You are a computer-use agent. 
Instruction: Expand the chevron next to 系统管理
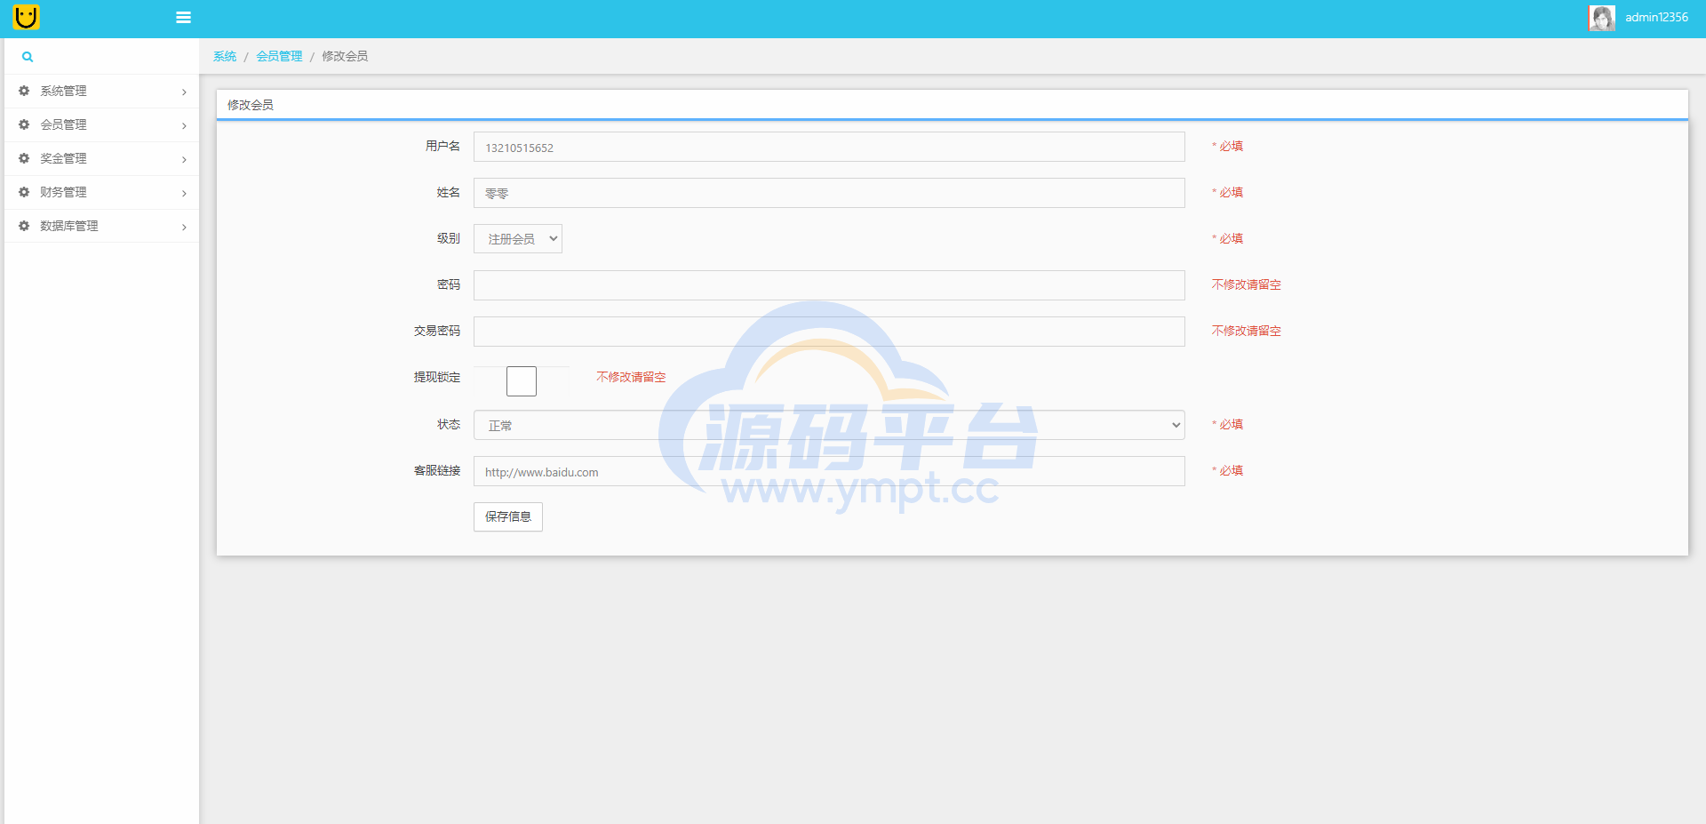[184, 92]
